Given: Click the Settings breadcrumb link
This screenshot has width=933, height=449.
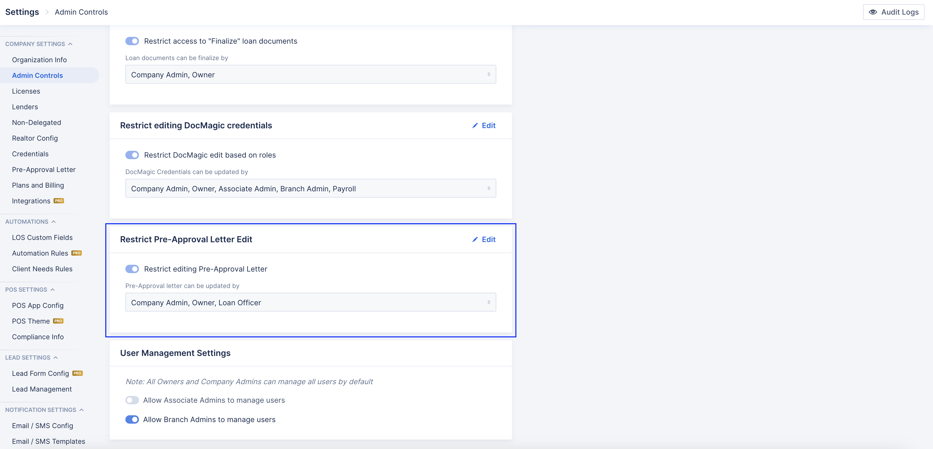Looking at the screenshot, I should tap(22, 12).
